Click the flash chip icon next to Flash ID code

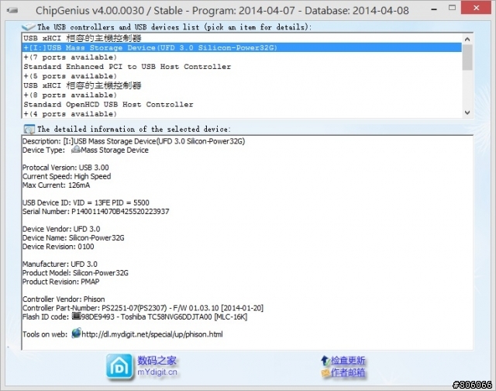pos(76,316)
